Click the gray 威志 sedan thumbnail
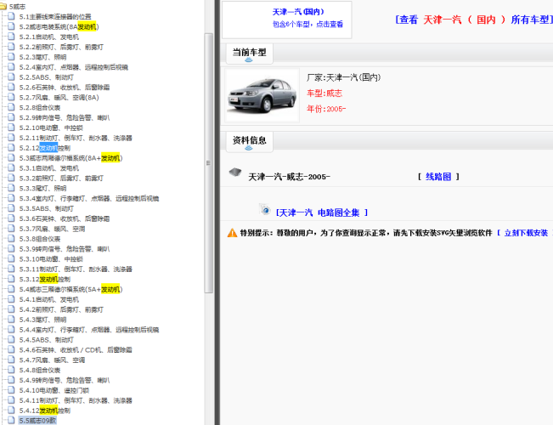553x425 pixels. coord(262,95)
